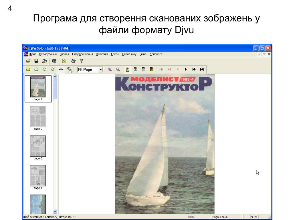Restore the inner document window
This screenshot has height=220, width=293.
coord(264,54)
